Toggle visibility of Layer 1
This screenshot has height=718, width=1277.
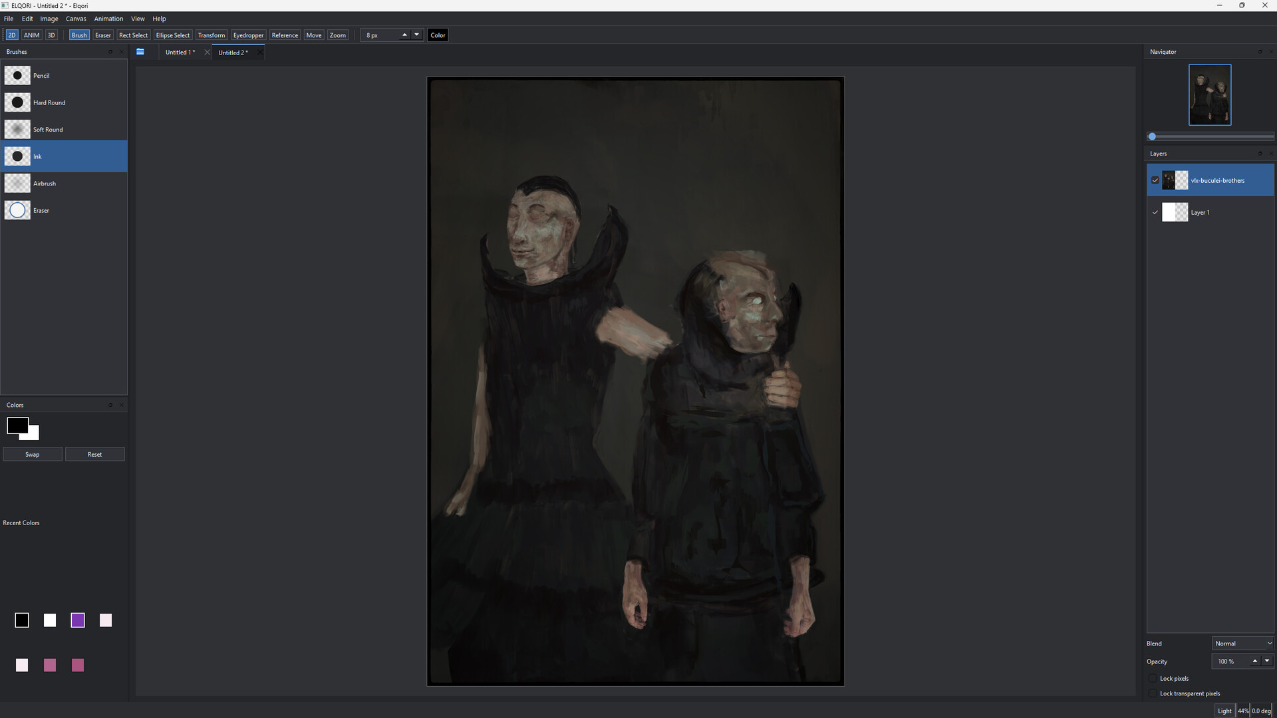tap(1155, 212)
